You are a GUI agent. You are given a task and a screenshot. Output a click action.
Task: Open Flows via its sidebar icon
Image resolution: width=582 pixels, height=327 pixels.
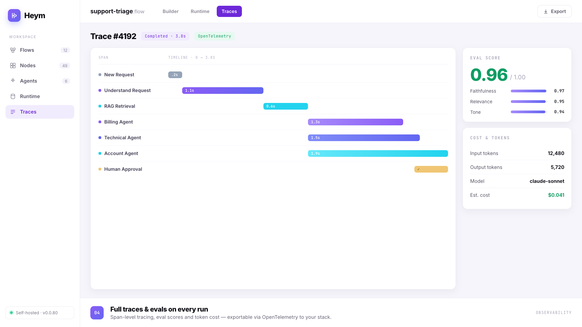click(x=13, y=50)
